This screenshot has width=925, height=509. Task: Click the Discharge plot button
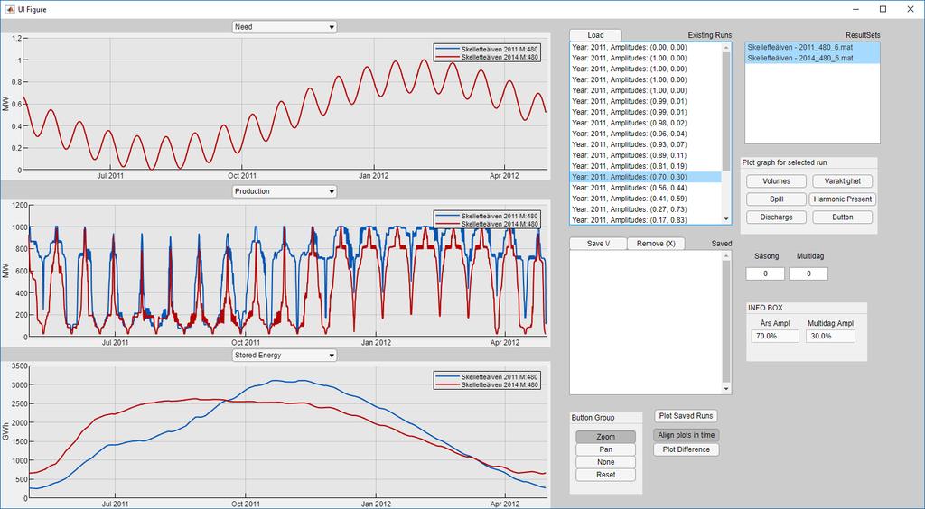coord(776,217)
